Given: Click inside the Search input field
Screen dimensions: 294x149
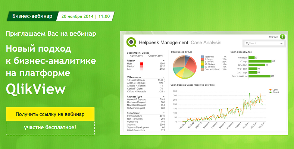Looking at the screenshot, I should click(265, 44).
